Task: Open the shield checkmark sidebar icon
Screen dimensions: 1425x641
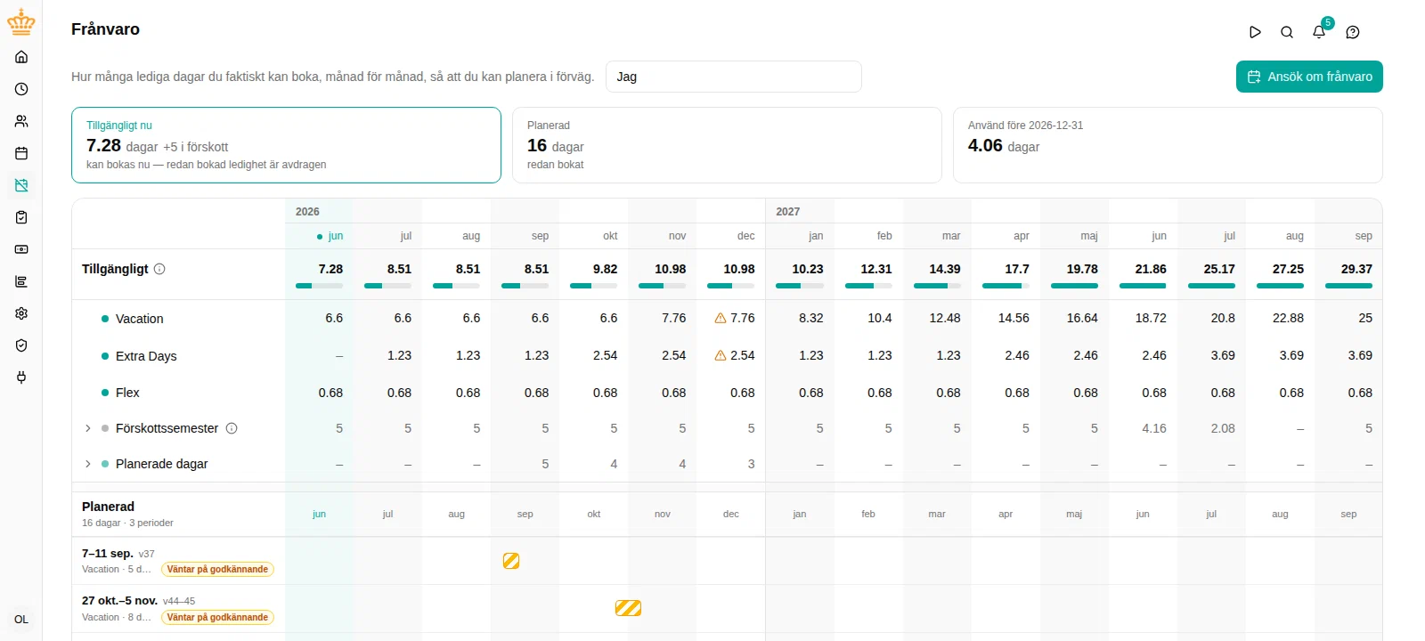Action: (21, 345)
